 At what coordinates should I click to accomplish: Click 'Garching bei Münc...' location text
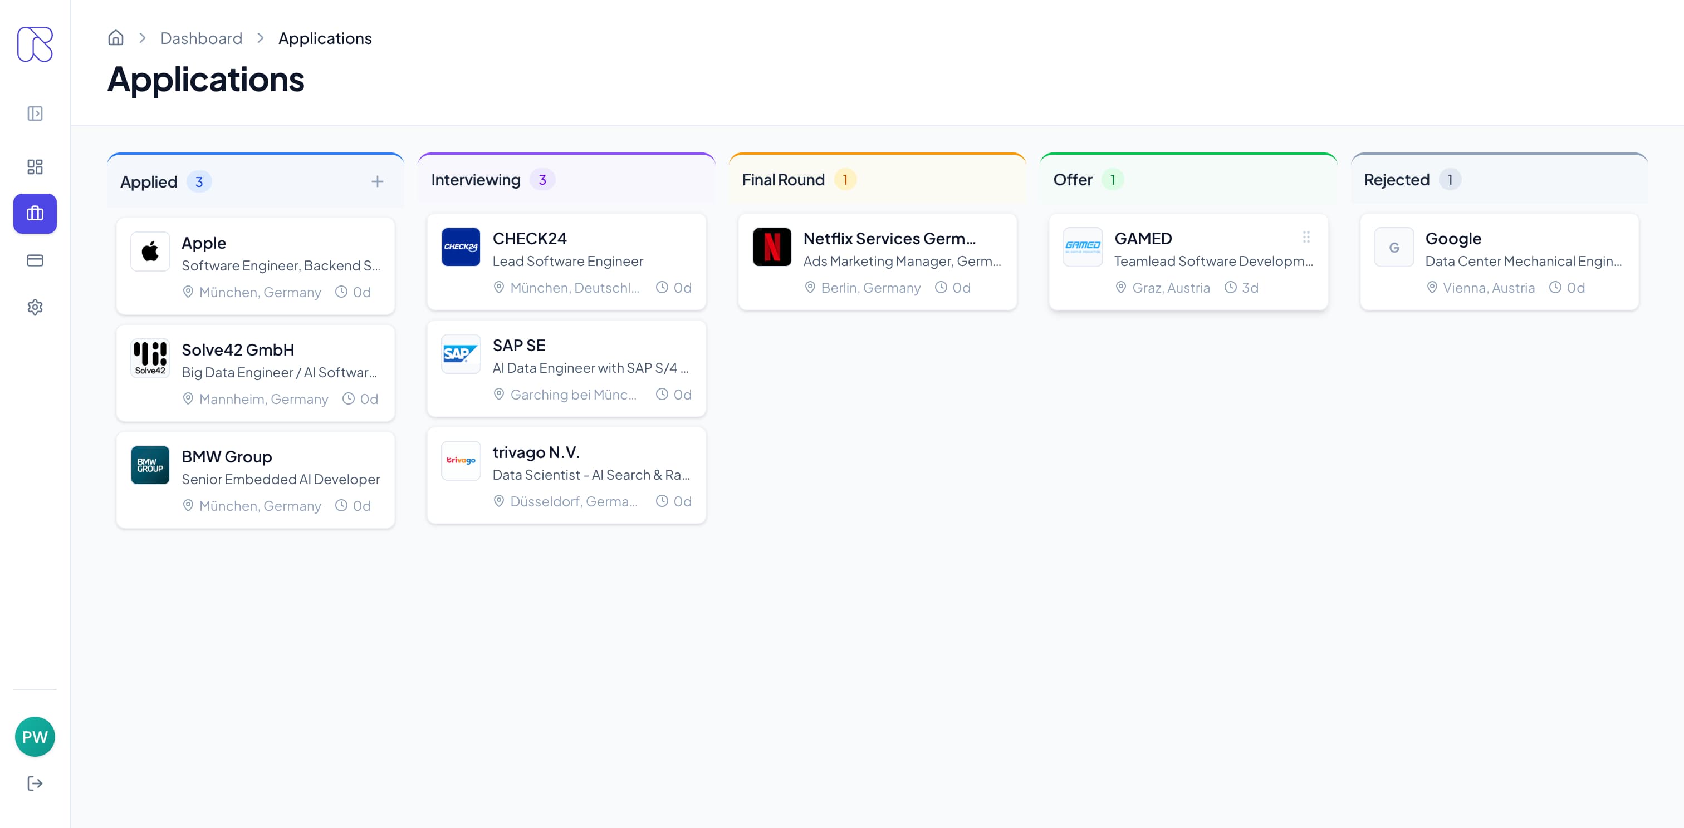coord(574,395)
